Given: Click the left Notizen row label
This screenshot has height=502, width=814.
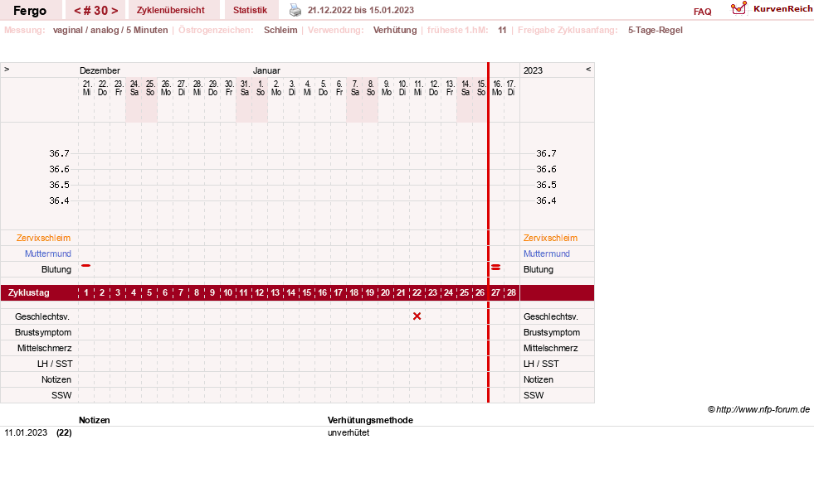Looking at the screenshot, I should click(x=56, y=379).
